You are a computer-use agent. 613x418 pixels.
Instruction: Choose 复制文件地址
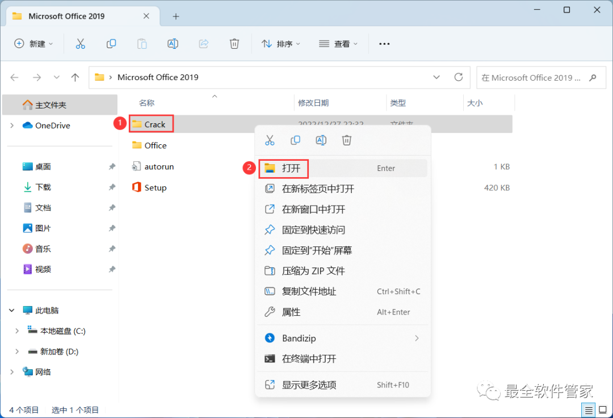point(343,291)
